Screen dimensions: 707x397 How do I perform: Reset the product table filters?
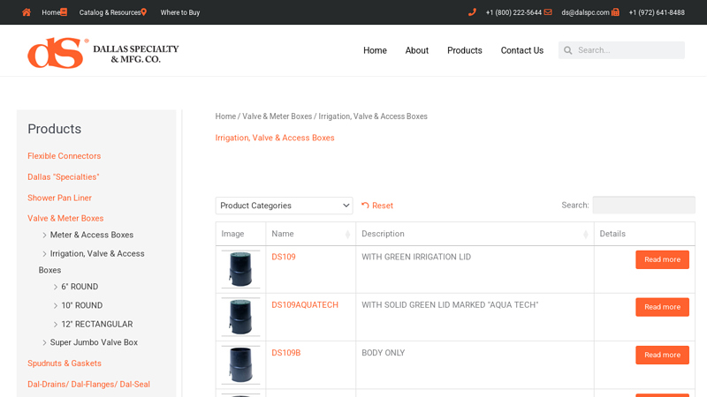point(377,206)
